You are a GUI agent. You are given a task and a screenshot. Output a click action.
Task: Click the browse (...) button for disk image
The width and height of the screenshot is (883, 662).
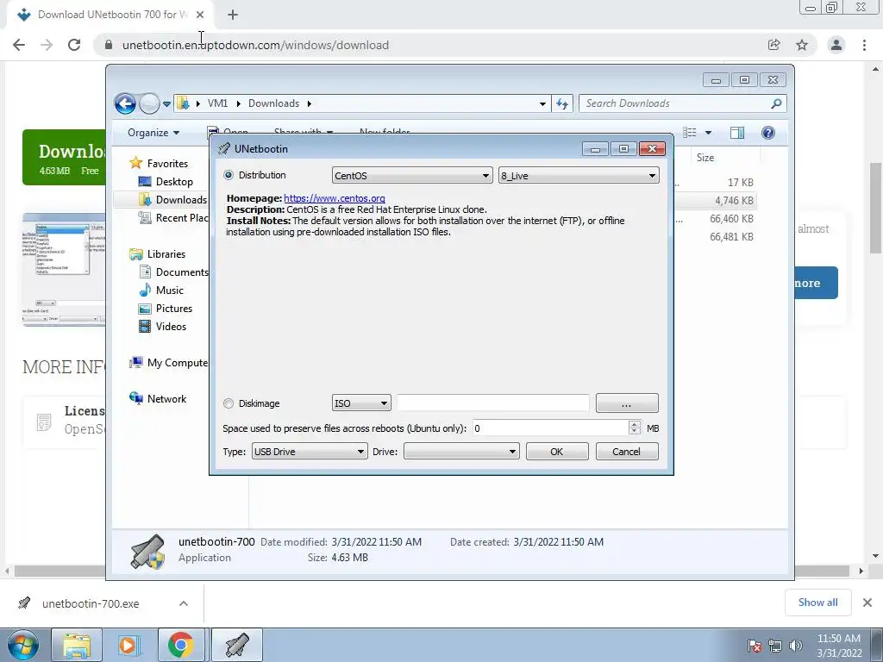[627, 403]
